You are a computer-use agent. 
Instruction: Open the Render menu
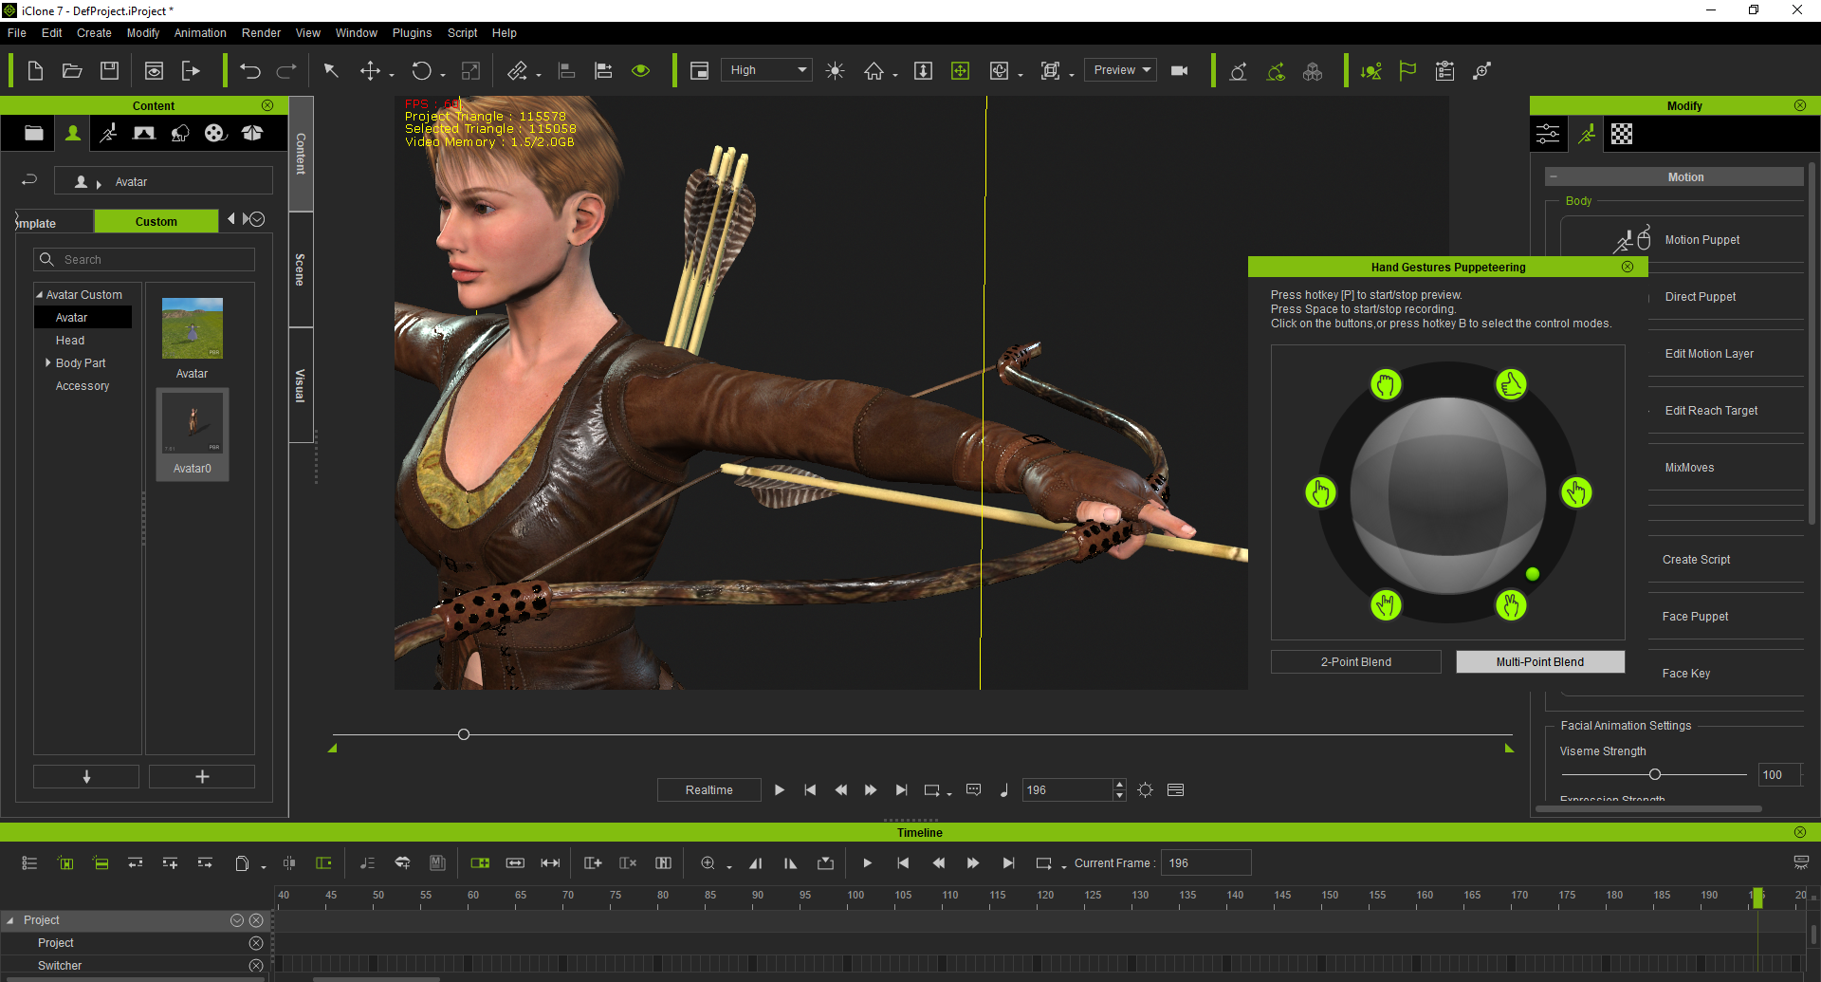(x=261, y=32)
